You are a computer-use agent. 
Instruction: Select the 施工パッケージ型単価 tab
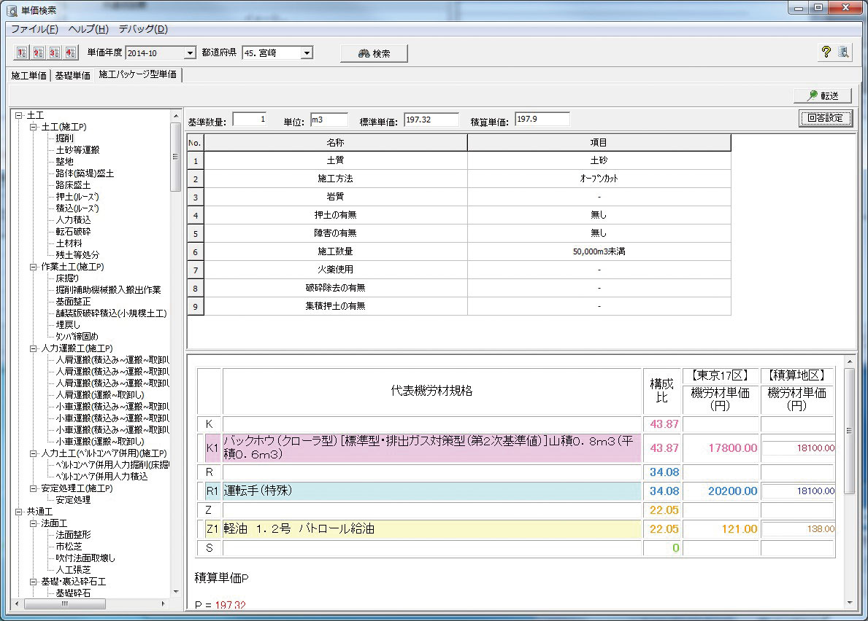coord(138,74)
